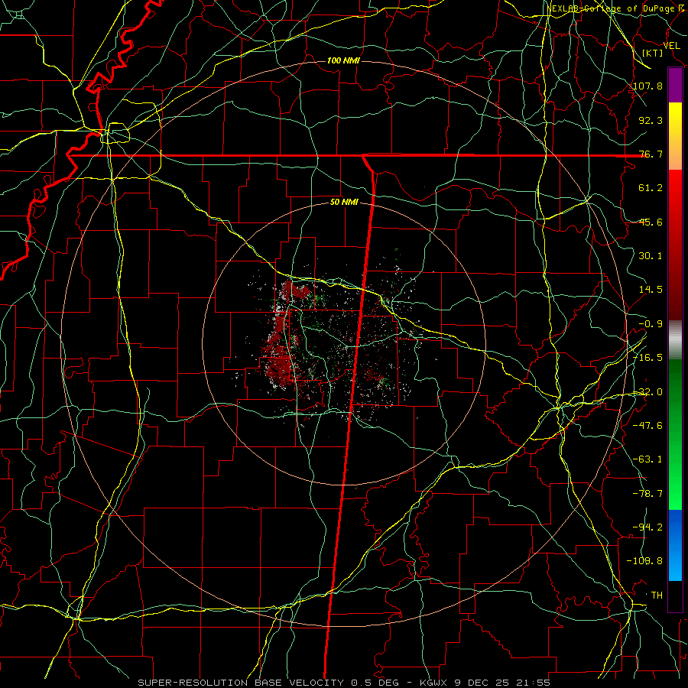Select the VEL legend title
Screen dimensions: 688x688
click(671, 46)
